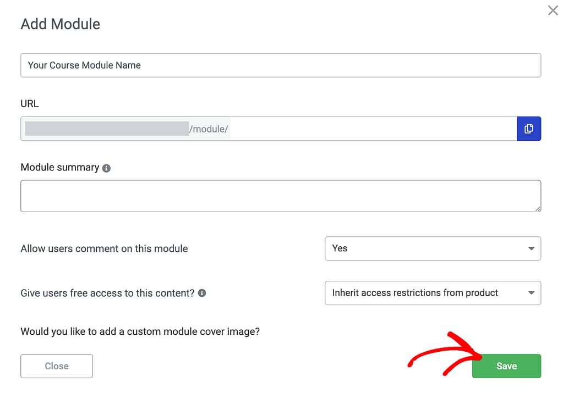Screen dimensions: 563x393
Task: Copy the module URL with the blue icon
Action: [529, 129]
